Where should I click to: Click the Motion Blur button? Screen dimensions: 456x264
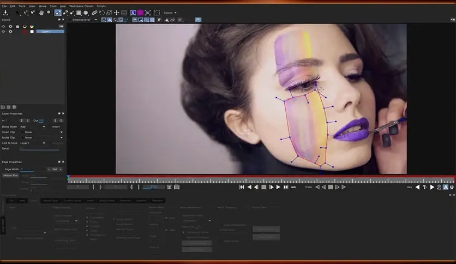(x=10, y=176)
